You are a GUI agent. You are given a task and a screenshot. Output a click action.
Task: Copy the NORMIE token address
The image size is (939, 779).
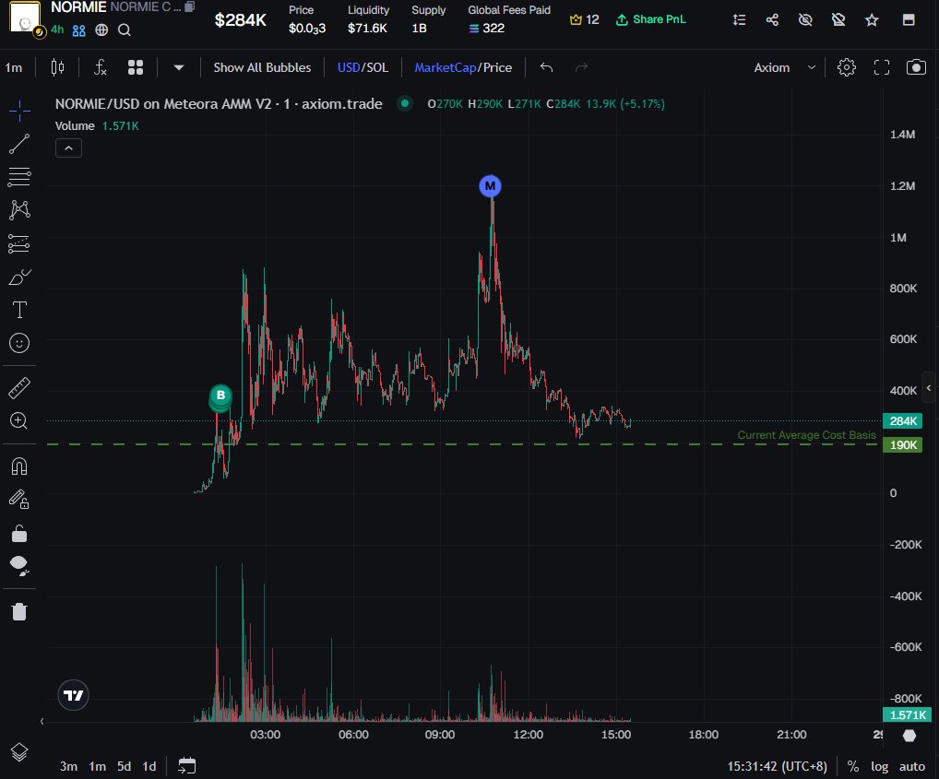190,6
